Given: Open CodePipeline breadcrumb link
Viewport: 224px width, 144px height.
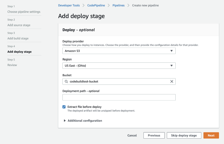Looking at the screenshot, I should 96,5.
